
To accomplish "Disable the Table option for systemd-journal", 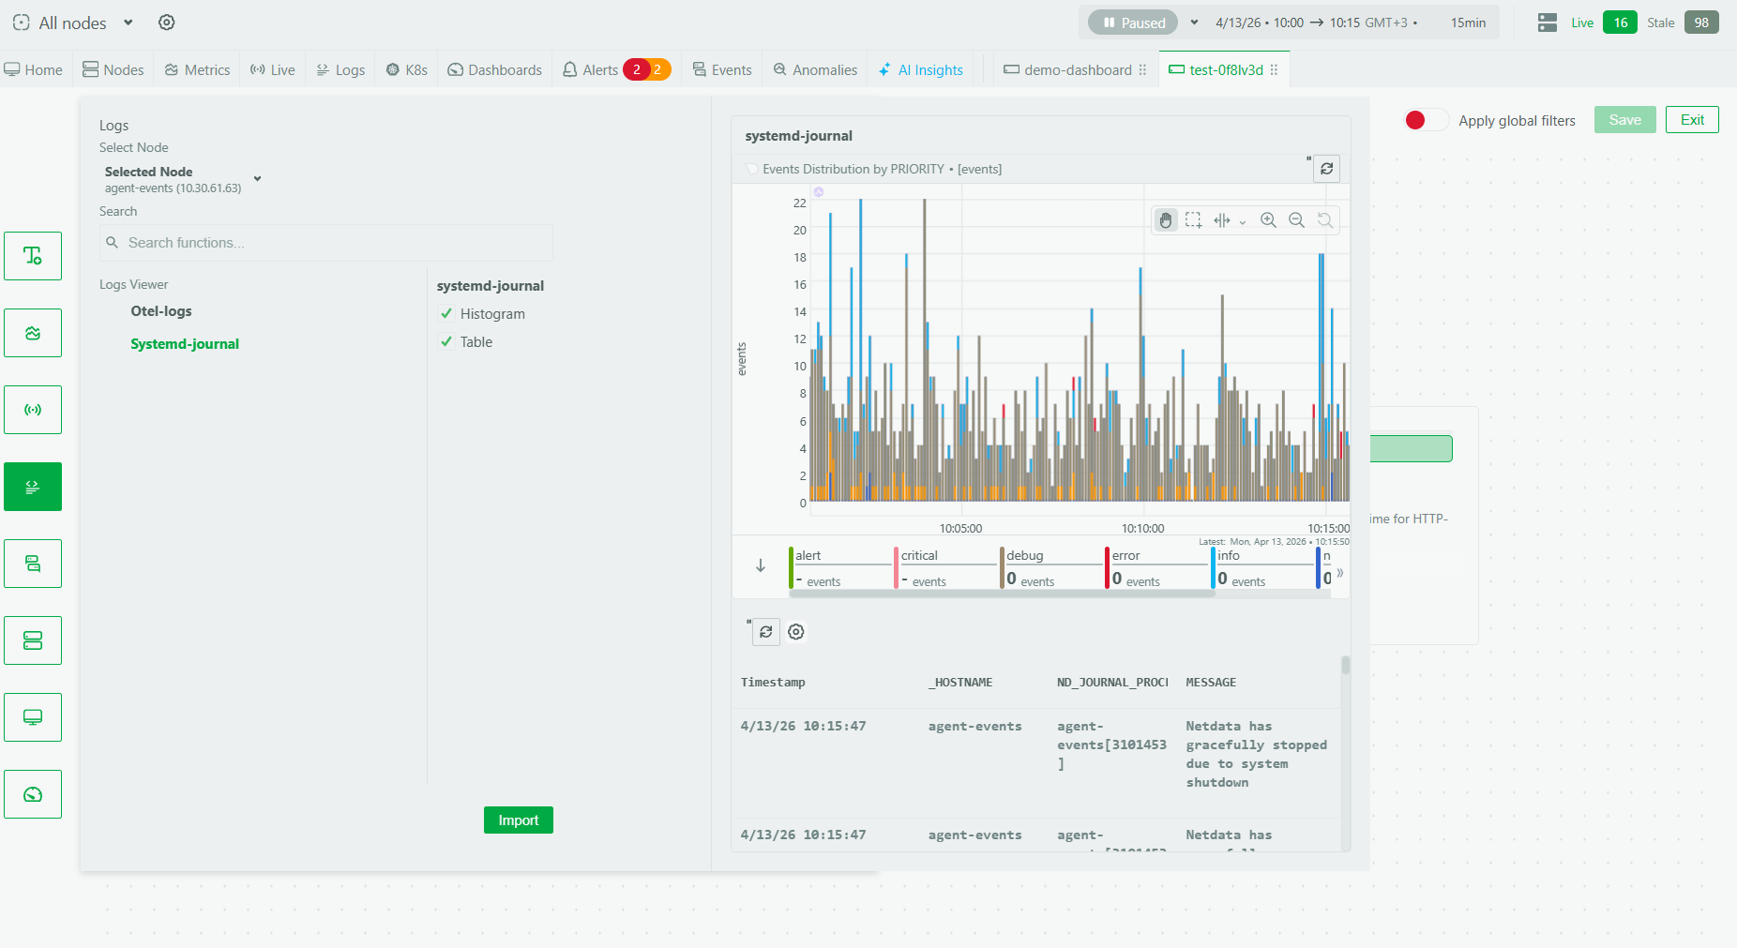I will [446, 341].
